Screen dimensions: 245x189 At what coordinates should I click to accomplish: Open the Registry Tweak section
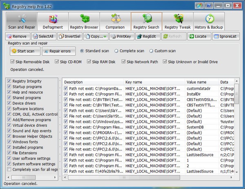177,21
